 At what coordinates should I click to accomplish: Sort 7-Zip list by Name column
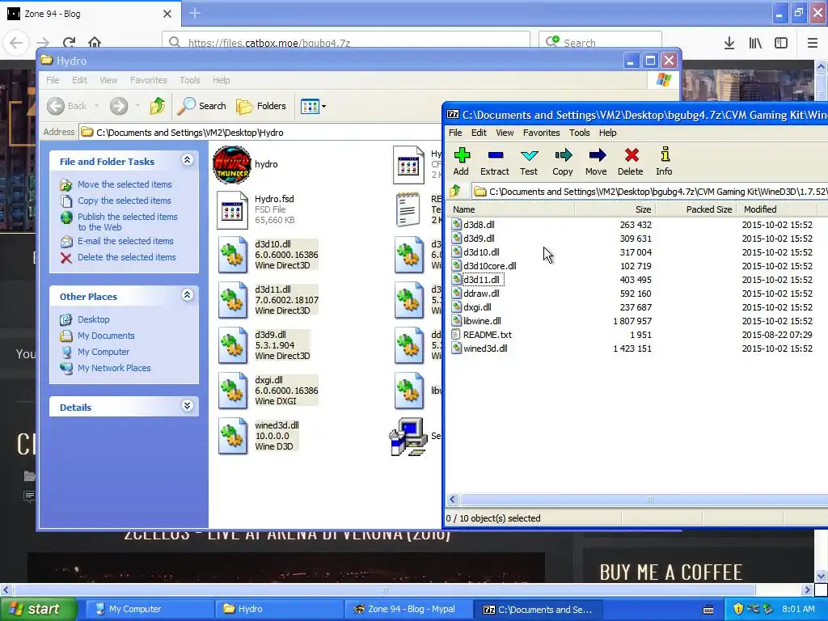[x=511, y=209]
